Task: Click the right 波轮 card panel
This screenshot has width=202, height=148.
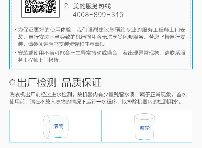Action: 147,126
